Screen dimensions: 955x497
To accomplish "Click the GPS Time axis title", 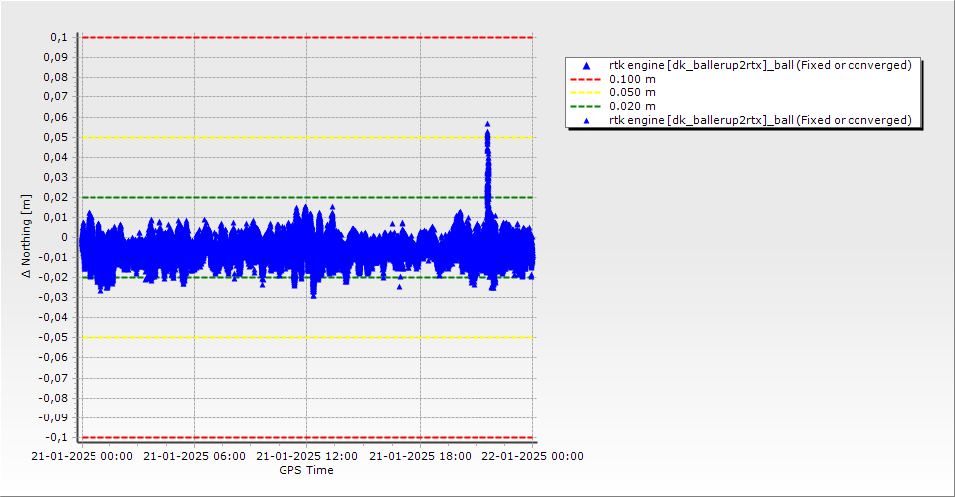I will coord(306,470).
